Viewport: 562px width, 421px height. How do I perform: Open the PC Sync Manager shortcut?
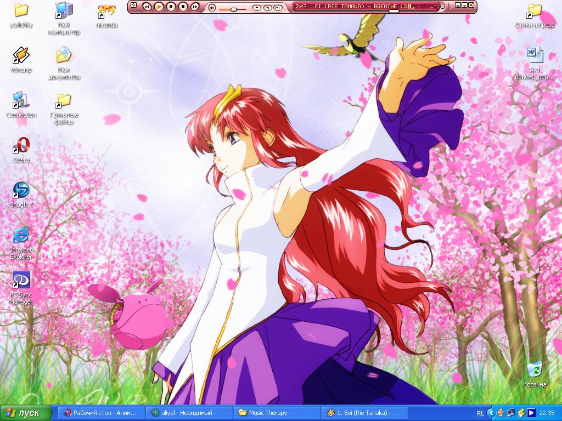coord(21,288)
